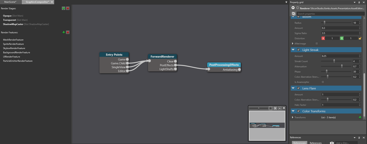Pin the Property grid panel

tap(359, 2)
